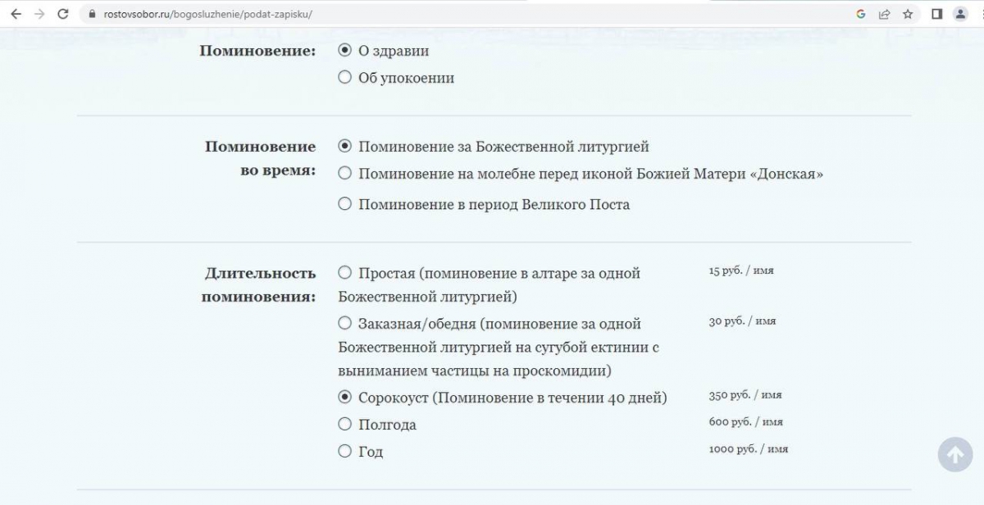Pick the "Год" duration option
984x505 pixels.
345,451
